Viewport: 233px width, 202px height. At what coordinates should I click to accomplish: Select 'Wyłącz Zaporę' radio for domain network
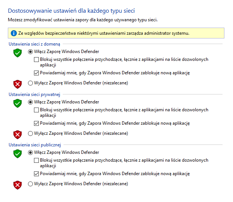click(31, 83)
